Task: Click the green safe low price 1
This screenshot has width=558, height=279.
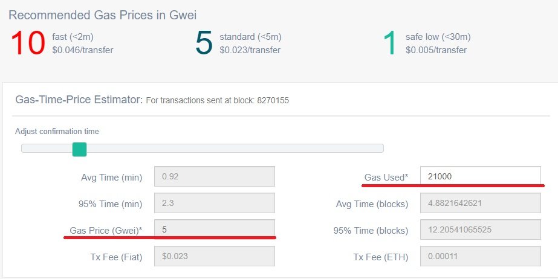Action: click(x=390, y=43)
